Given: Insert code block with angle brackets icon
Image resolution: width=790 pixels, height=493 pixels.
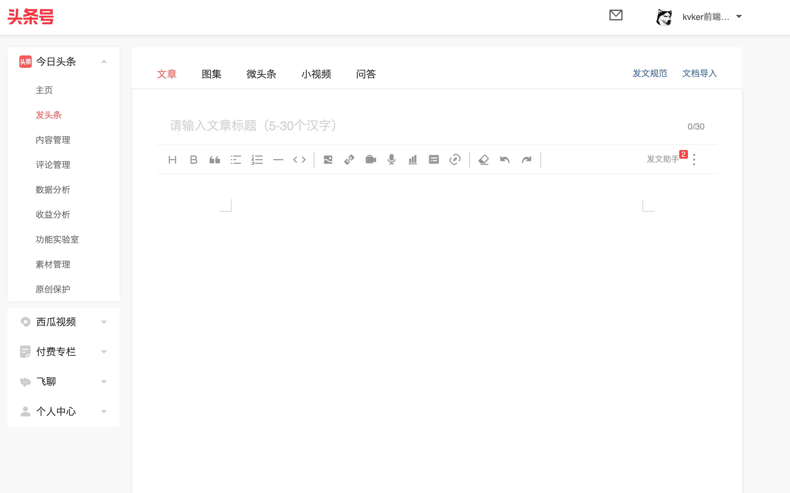Looking at the screenshot, I should pos(299,160).
